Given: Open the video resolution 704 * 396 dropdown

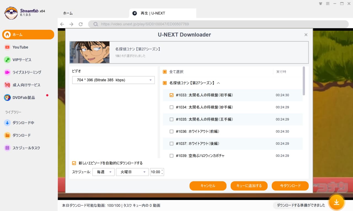Looking at the screenshot, I should click(113, 80).
